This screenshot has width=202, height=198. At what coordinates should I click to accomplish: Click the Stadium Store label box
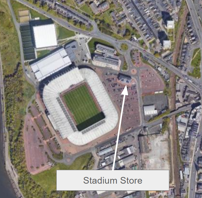point(113,180)
